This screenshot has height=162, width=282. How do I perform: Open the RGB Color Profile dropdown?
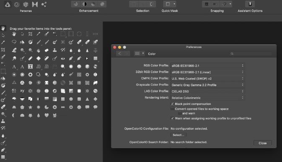pos(207,65)
